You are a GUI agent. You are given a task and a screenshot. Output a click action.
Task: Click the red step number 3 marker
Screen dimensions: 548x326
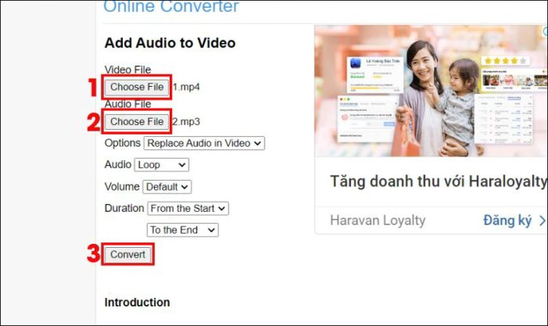tap(93, 256)
